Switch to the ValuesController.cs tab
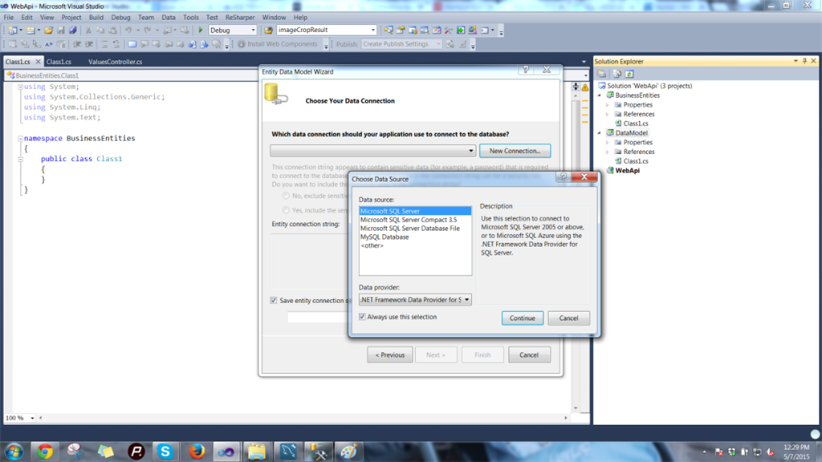 [x=116, y=62]
